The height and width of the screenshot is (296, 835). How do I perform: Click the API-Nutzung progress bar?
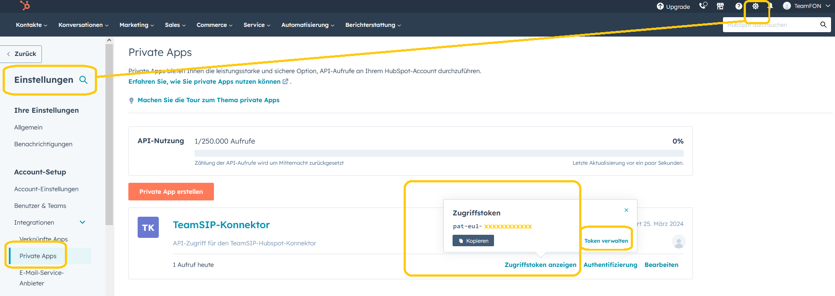pyautogui.click(x=439, y=153)
